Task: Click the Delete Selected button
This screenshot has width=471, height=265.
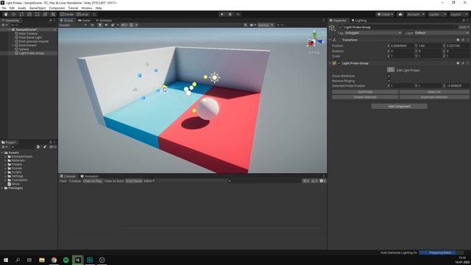Action: tap(365, 97)
